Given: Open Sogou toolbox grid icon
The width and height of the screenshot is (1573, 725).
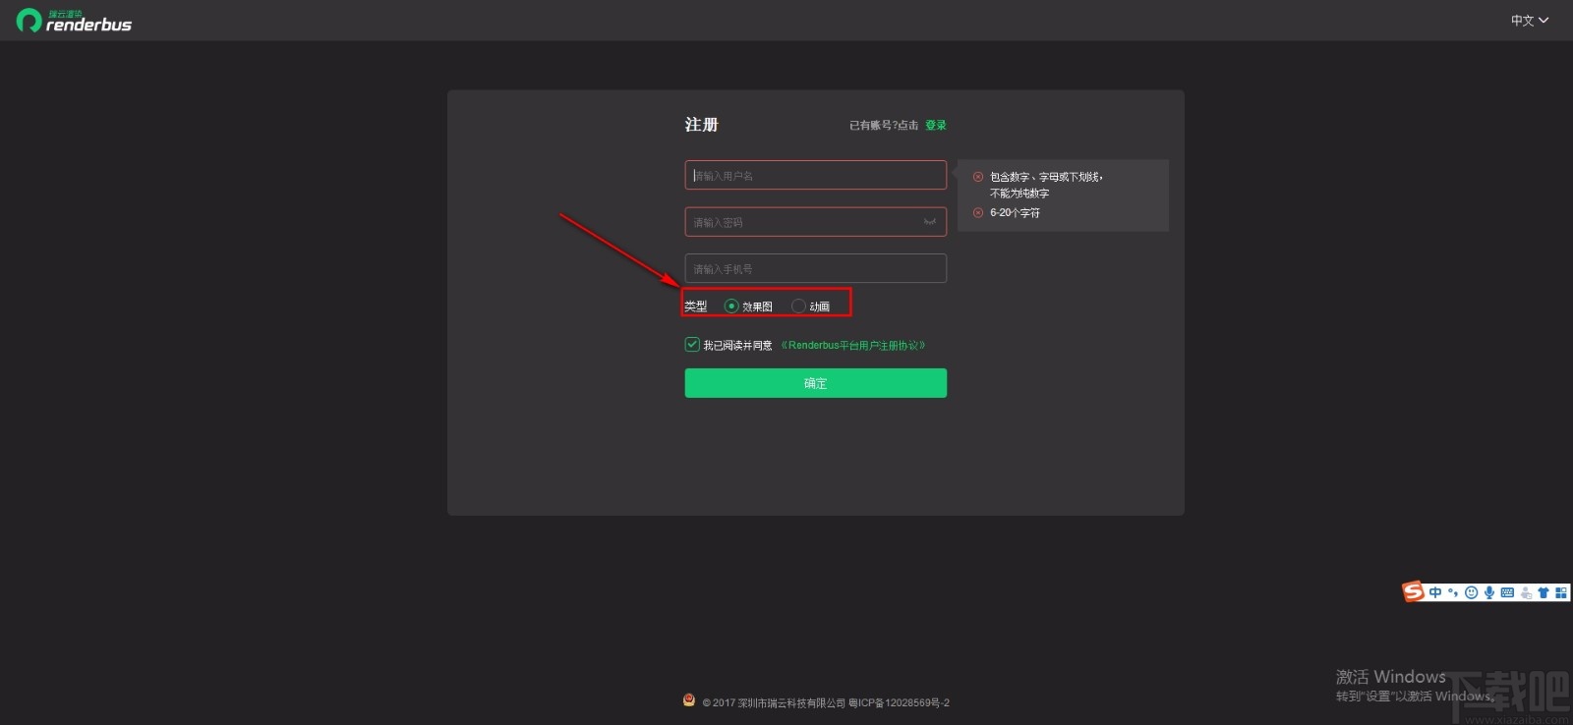Looking at the screenshot, I should tap(1561, 592).
